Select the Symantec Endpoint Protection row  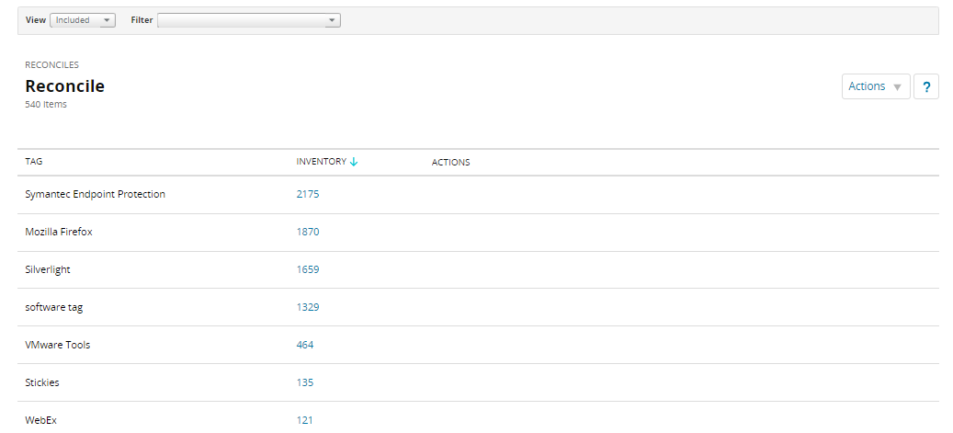[95, 195]
